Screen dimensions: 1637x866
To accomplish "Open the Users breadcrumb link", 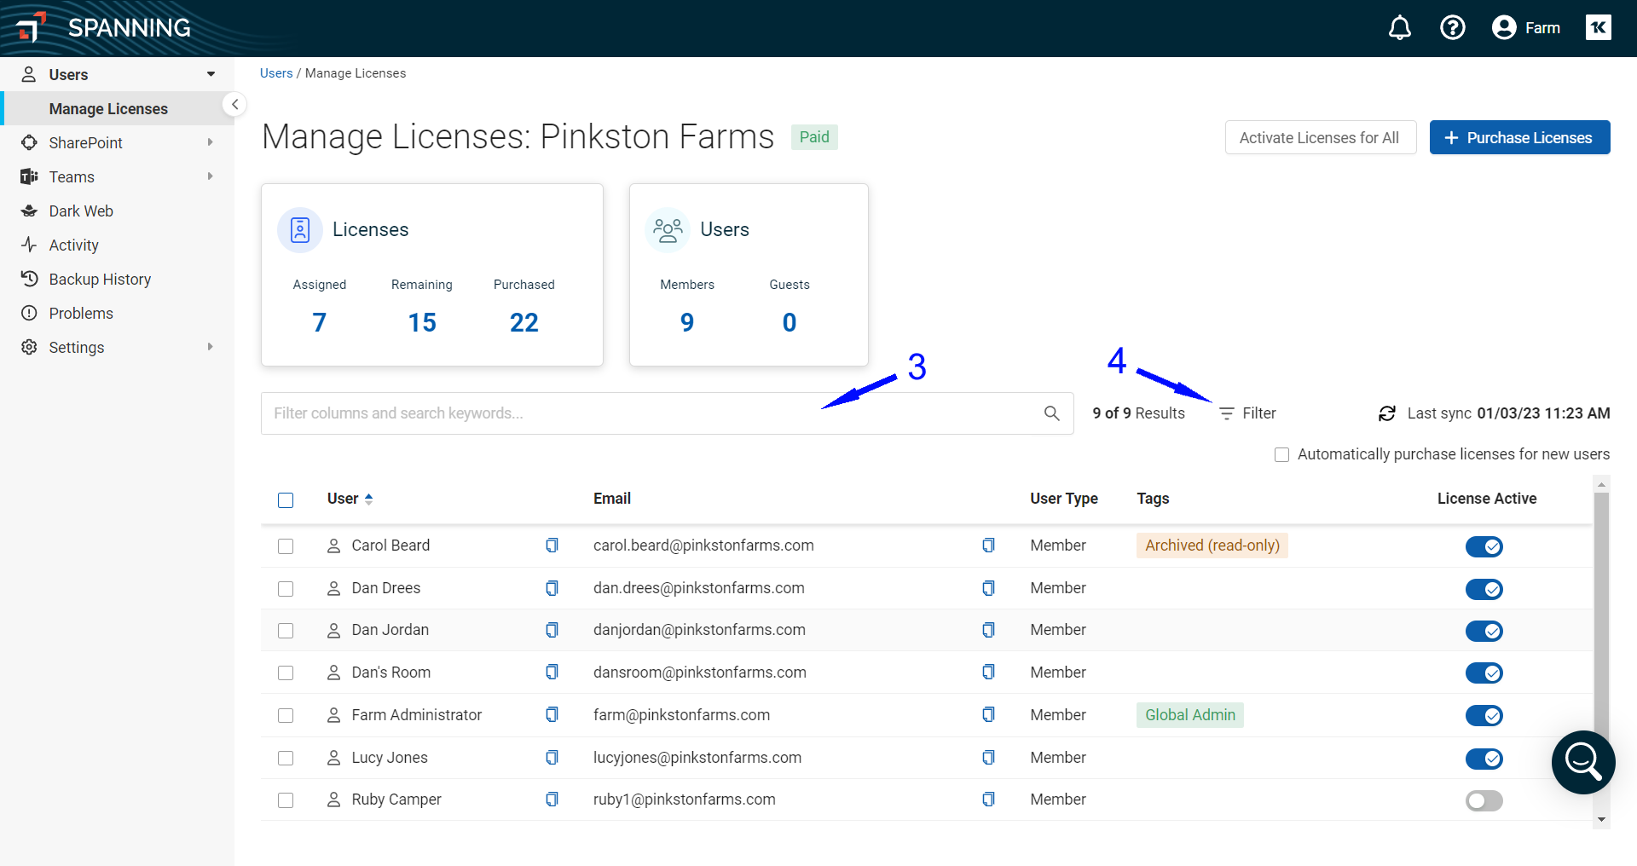I will point(275,72).
